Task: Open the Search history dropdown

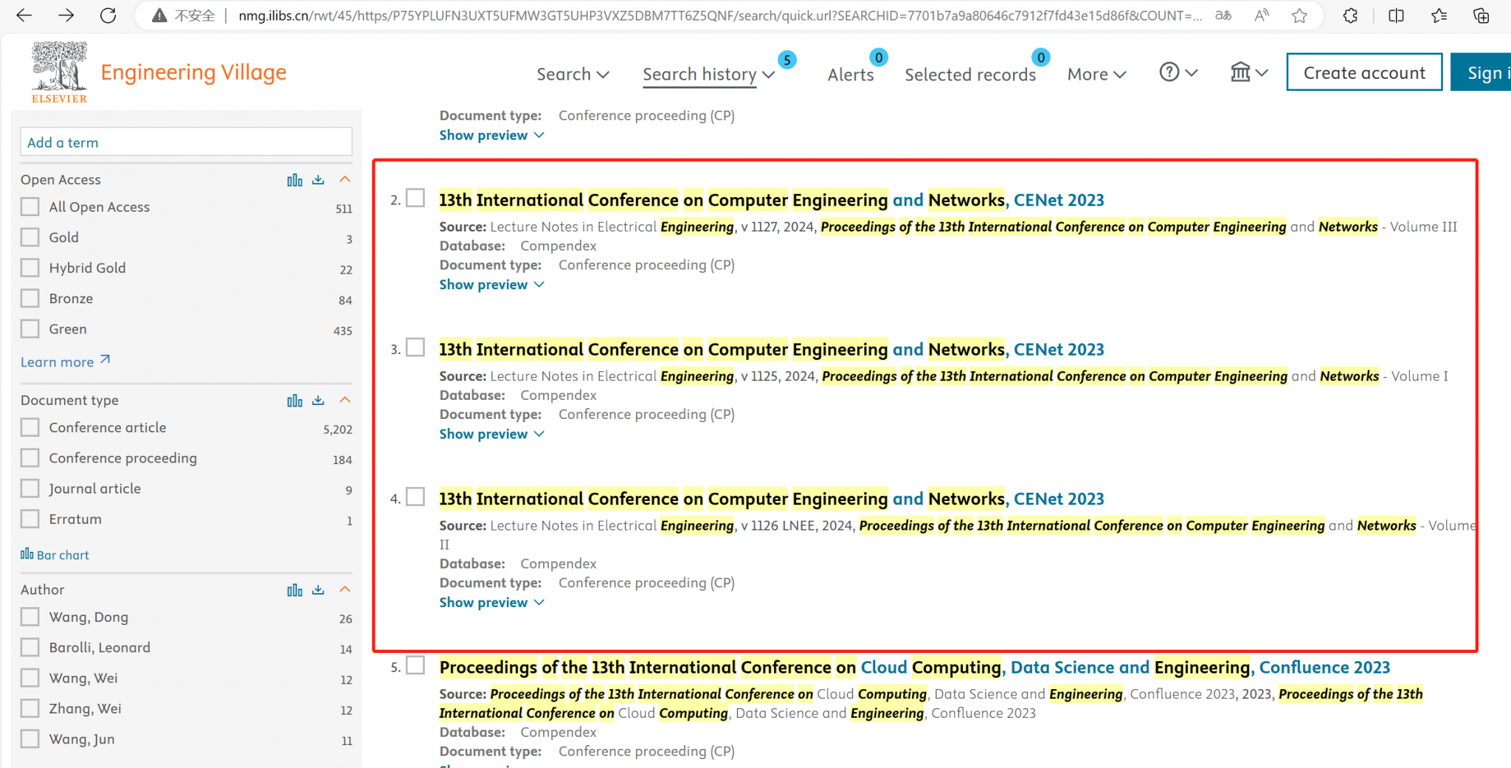Action: click(708, 74)
